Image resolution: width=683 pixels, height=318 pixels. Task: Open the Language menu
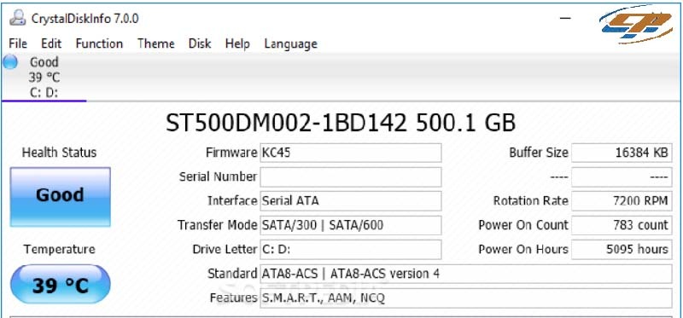[290, 44]
